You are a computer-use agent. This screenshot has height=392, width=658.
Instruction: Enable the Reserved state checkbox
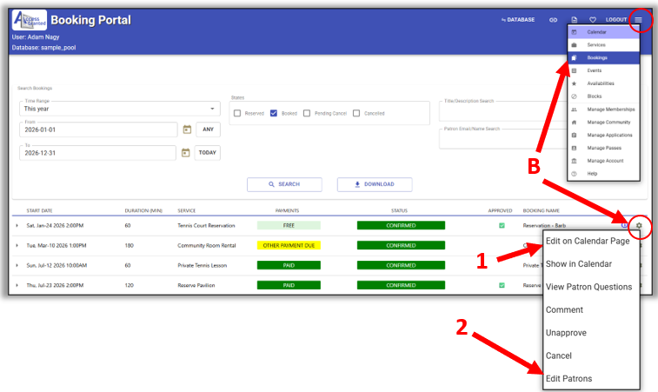237,113
